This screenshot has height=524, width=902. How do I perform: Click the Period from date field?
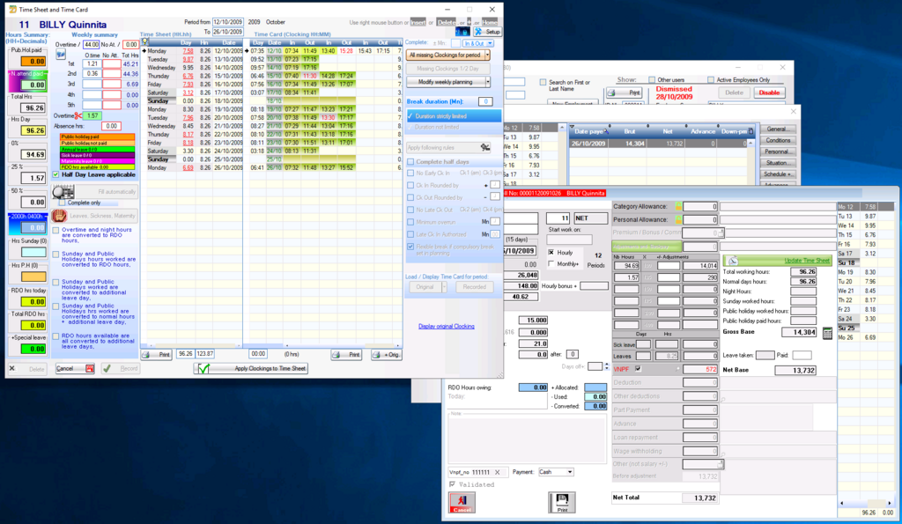point(226,22)
